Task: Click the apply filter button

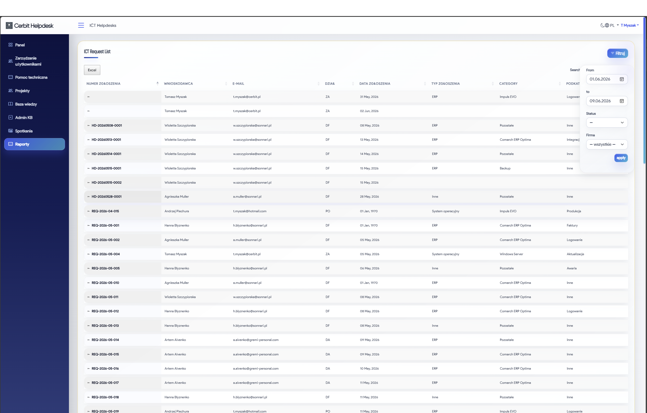Action: (621, 158)
